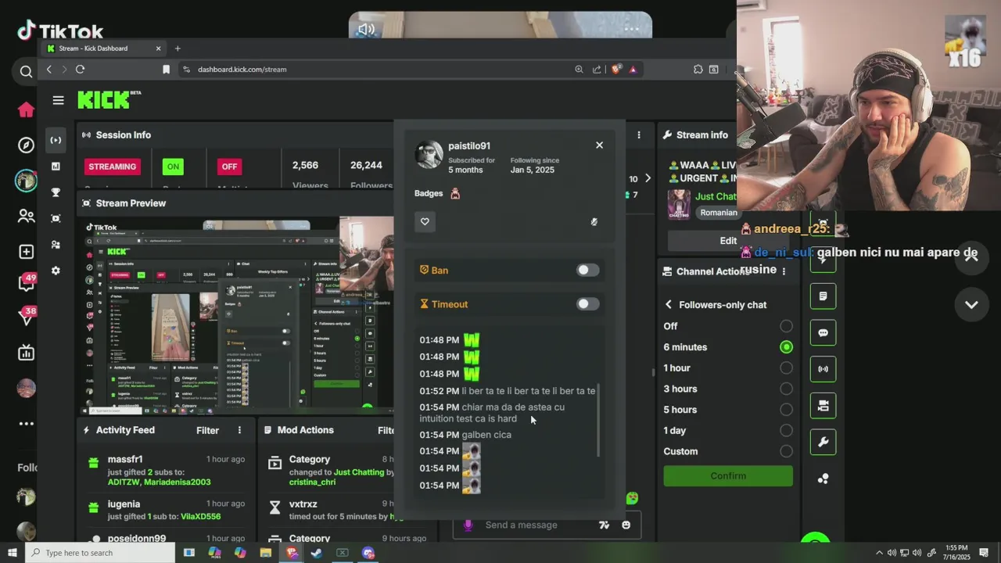
Task: Click the TikTok Upload plus icon
Action: pos(26,252)
